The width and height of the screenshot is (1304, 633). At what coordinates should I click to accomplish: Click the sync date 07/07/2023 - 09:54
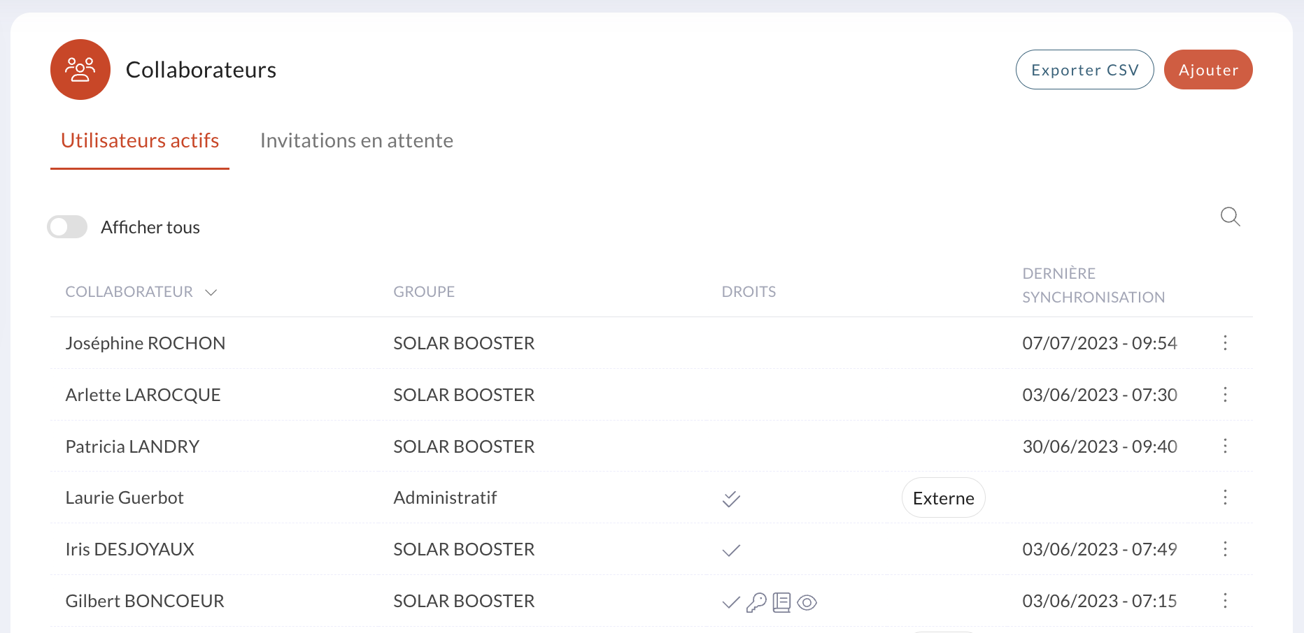click(x=1100, y=343)
